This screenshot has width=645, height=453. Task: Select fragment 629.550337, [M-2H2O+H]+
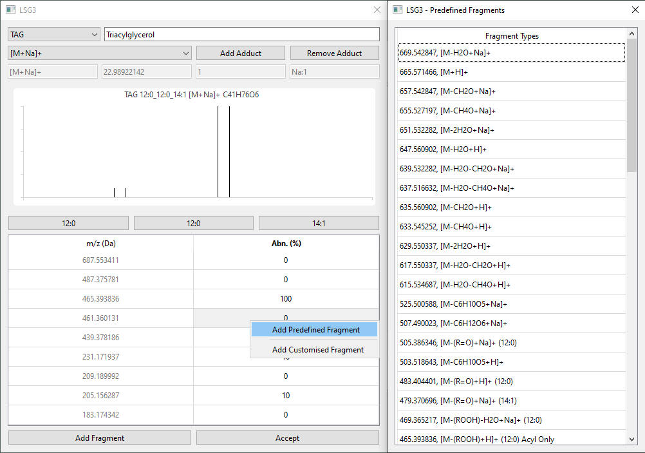click(512, 246)
